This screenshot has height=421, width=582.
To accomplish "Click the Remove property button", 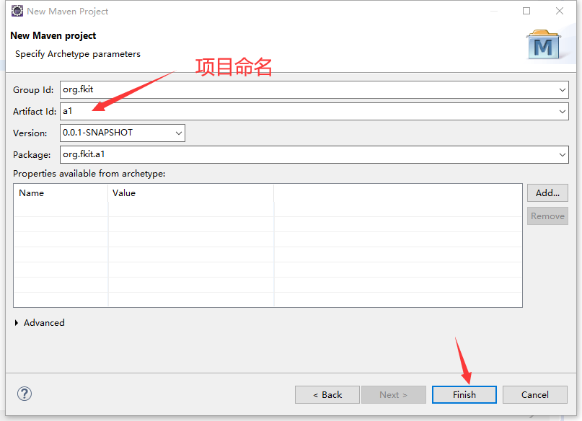I will pyautogui.click(x=547, y=216).
